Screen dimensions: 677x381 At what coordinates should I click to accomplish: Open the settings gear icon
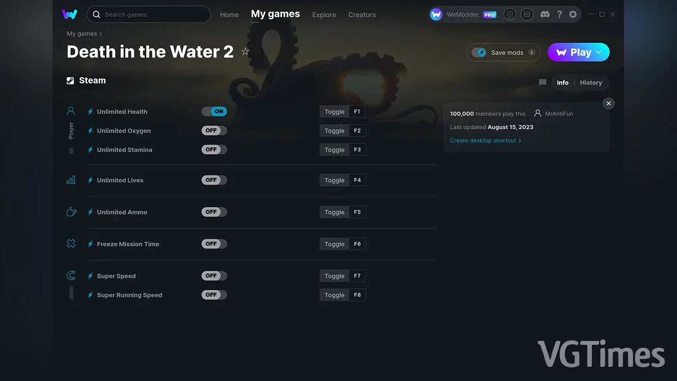tap(573, 15)
